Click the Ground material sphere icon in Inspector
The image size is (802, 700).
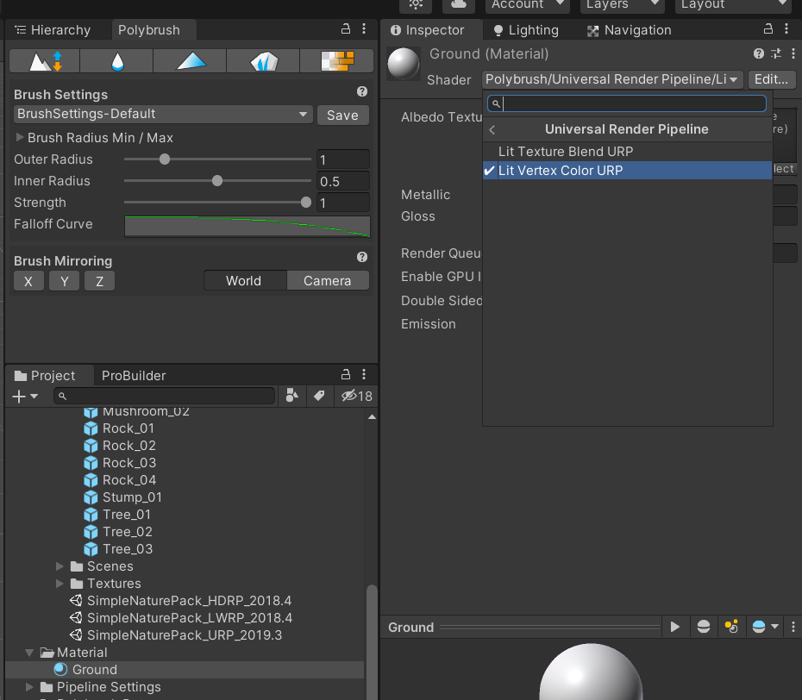pos(402,63)
